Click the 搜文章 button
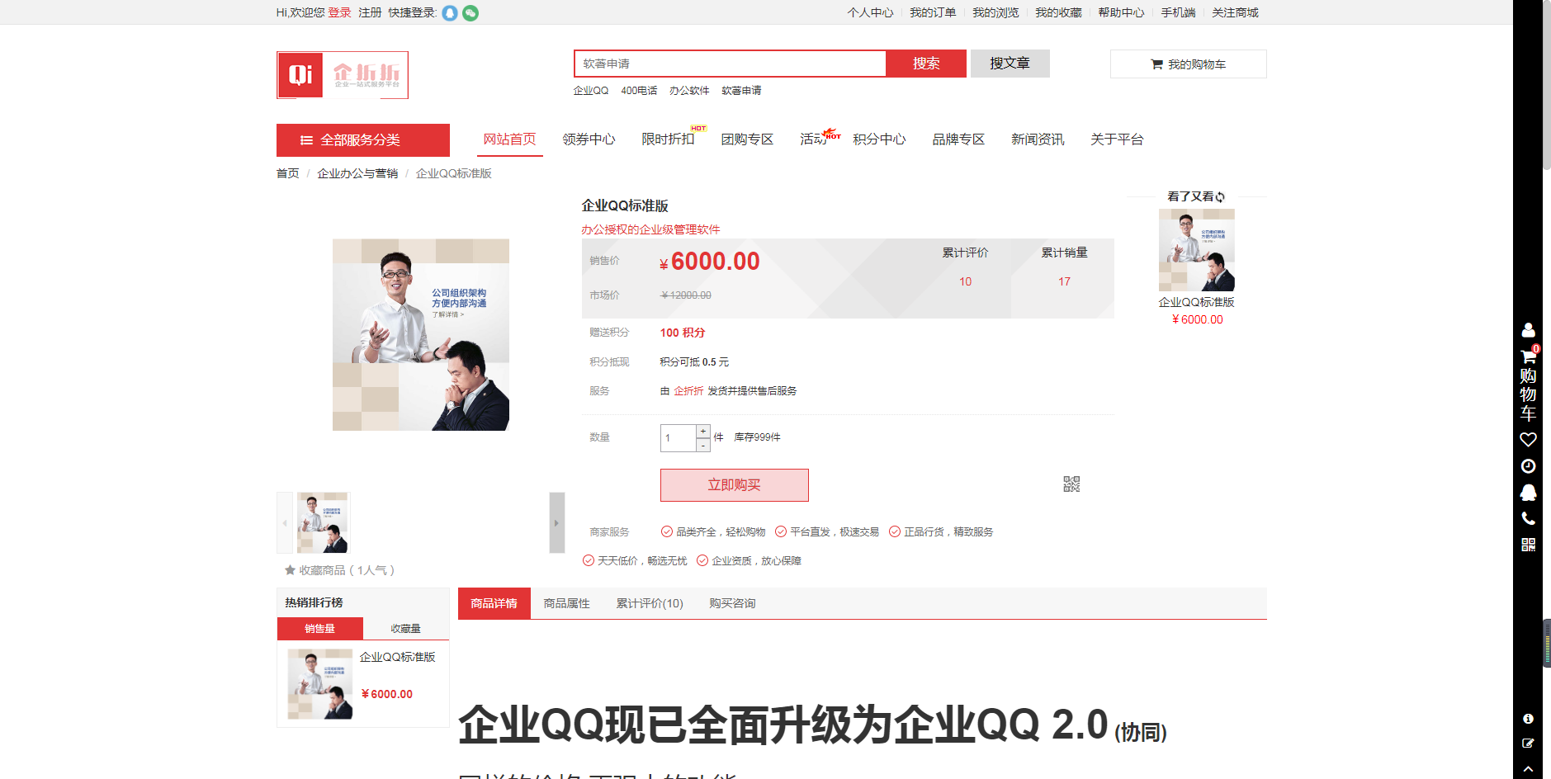 pos(1010,64)
